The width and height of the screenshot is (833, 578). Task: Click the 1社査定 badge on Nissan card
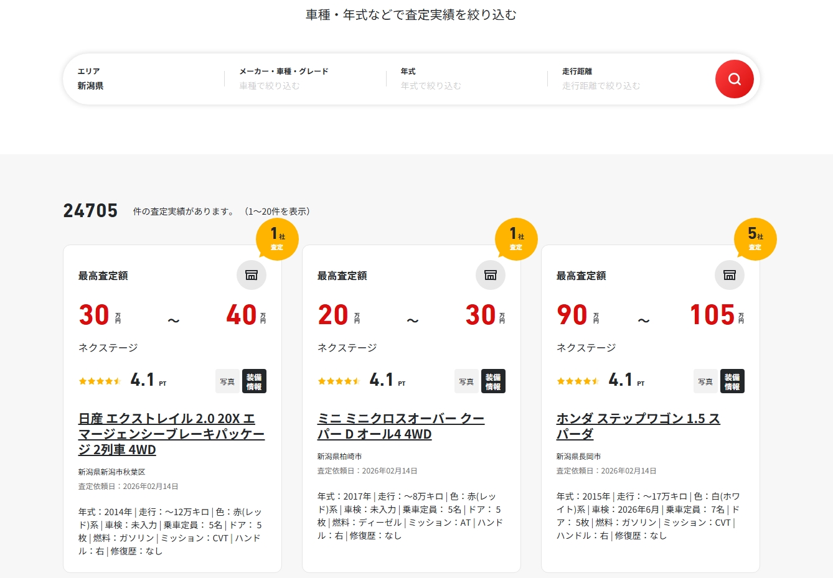point(277,239)
